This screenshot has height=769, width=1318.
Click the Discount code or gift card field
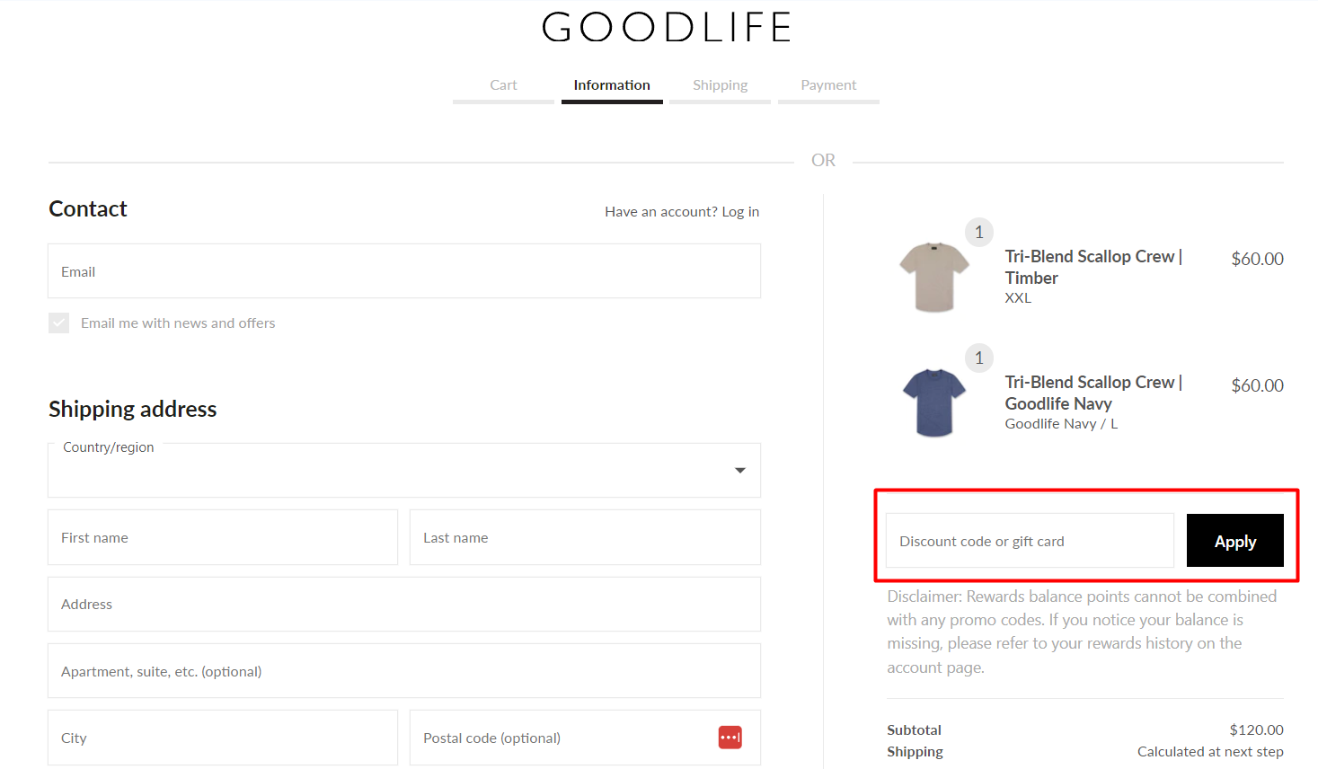tap(1030, 541)
